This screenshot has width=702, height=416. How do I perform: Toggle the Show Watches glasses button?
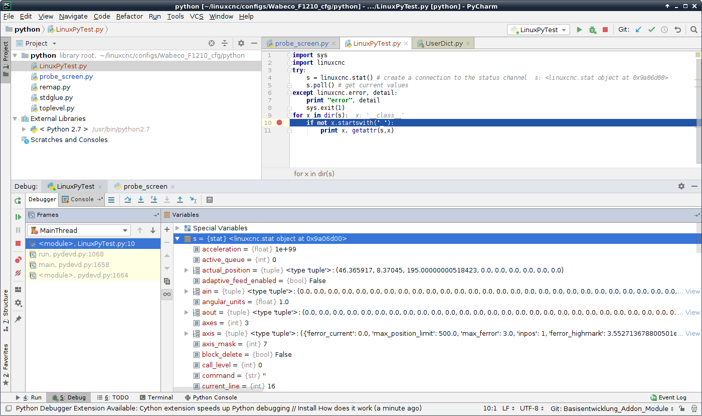click(x=167, y=295)
